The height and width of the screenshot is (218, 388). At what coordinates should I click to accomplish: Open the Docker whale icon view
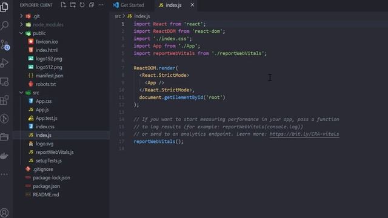coord(4,156)
